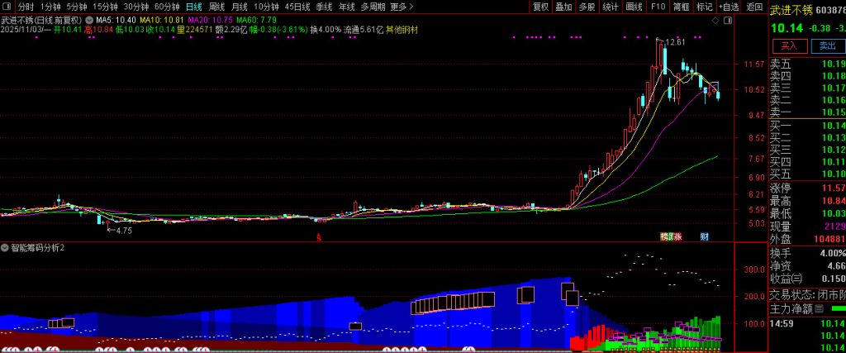Click the 交易状态 trading status line

tap(807, 294)
